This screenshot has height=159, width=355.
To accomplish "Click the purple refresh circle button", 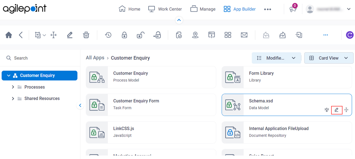I will click(x=350, y=35).
